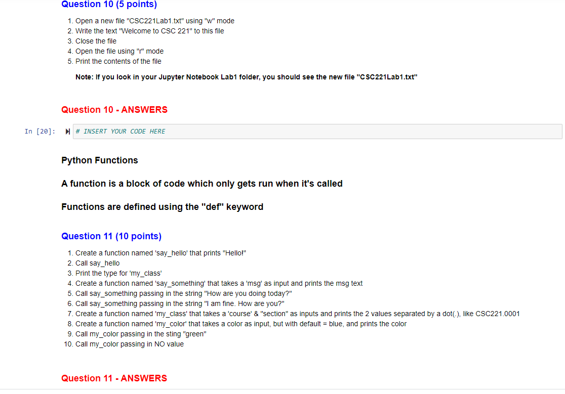Select the 'Functions are defined' keyword heading
The image size is (565, 394).
(162, 207)
